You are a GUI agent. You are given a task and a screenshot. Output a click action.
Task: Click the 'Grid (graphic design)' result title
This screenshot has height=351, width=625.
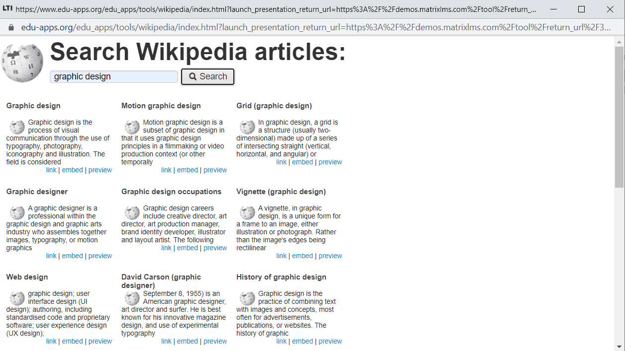point(274,106)
